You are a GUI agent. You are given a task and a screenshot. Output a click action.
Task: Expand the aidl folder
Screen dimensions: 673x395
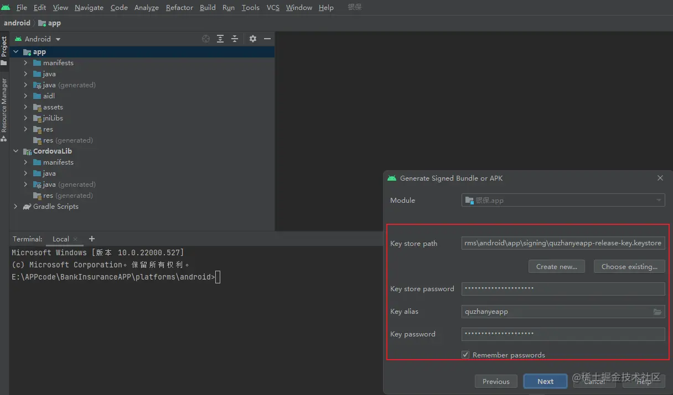coord(25,96)
